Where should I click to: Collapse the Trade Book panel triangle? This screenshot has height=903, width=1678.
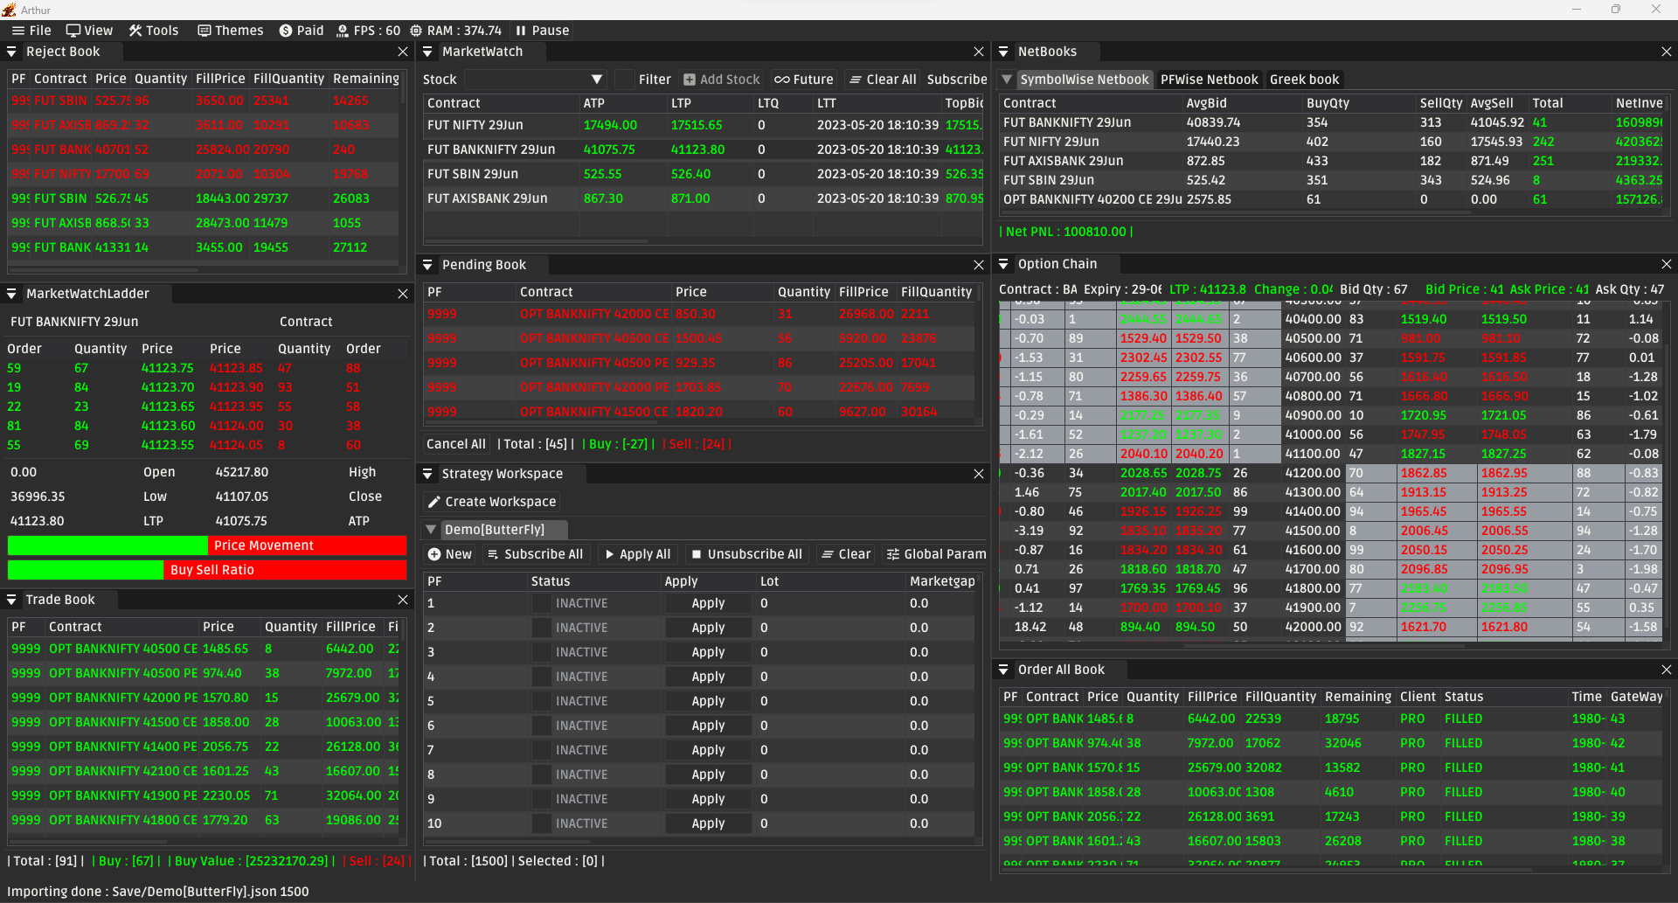click(x=12, y=600)
